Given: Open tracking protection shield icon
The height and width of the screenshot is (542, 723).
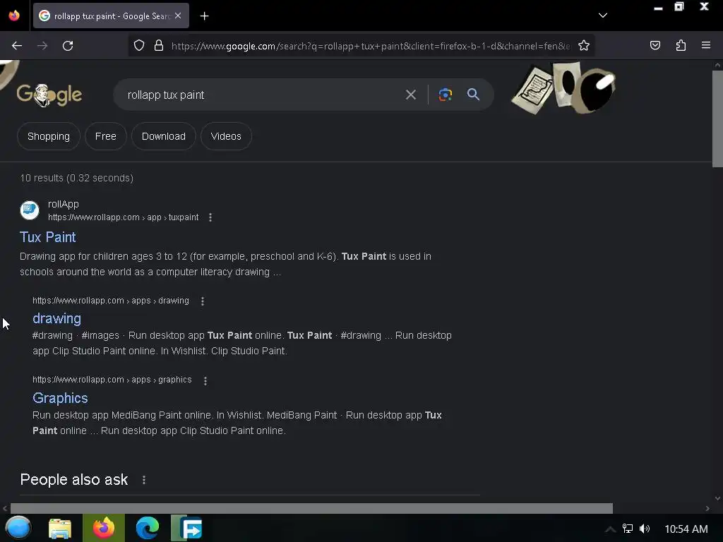Looking at the screenshot, I should tap(139, 46).
